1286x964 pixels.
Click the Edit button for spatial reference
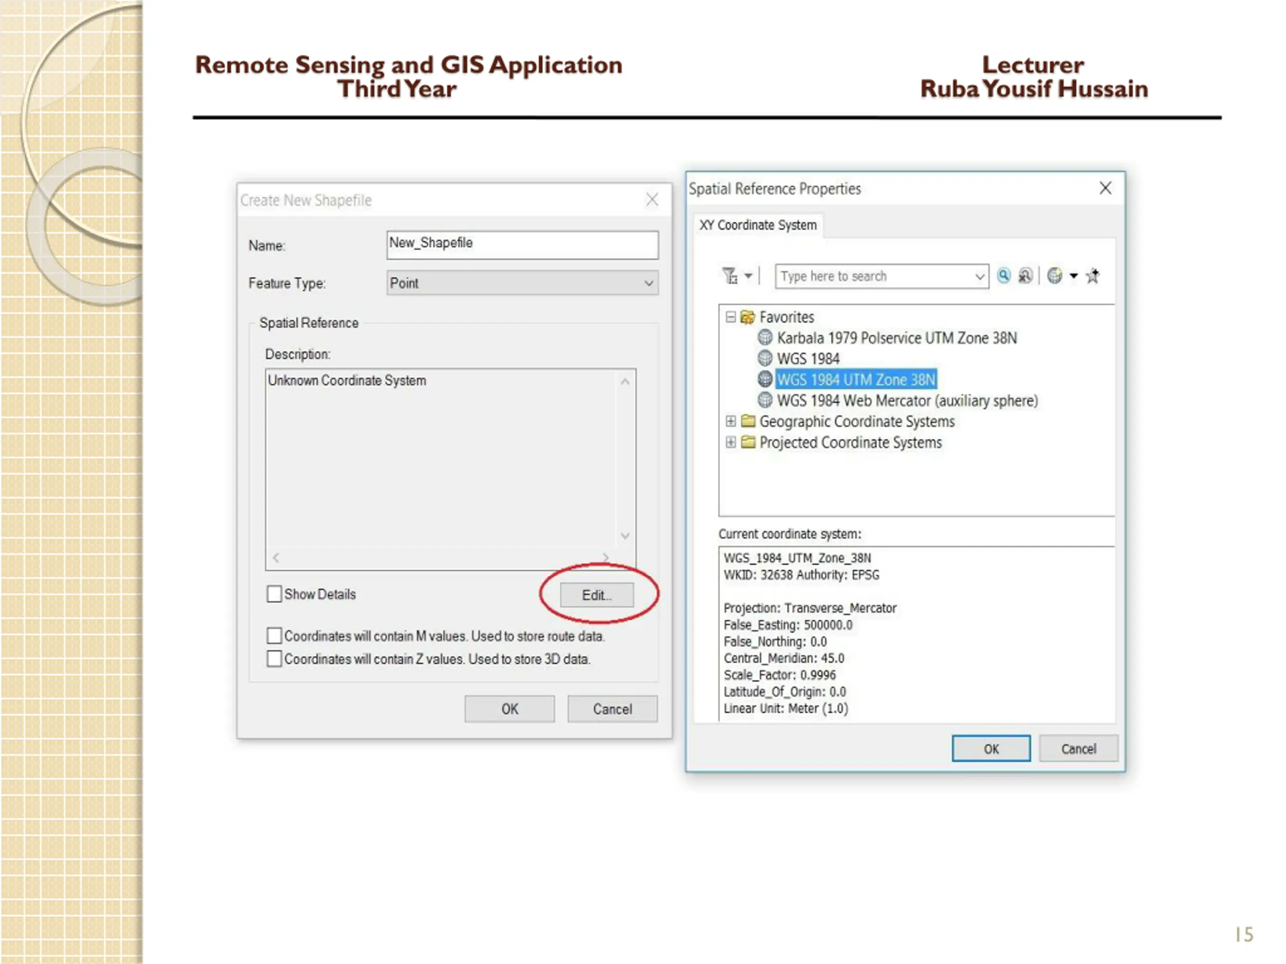point(596,595)
